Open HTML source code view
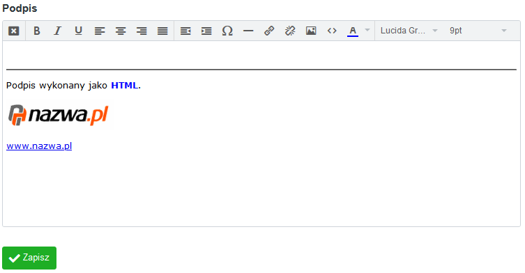The width and height of the screenshot is (525, 273). pos(332,31)
